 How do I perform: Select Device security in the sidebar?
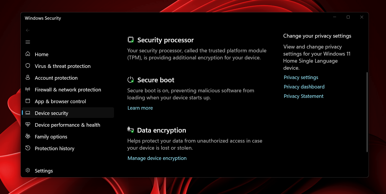tap(52, 113)
